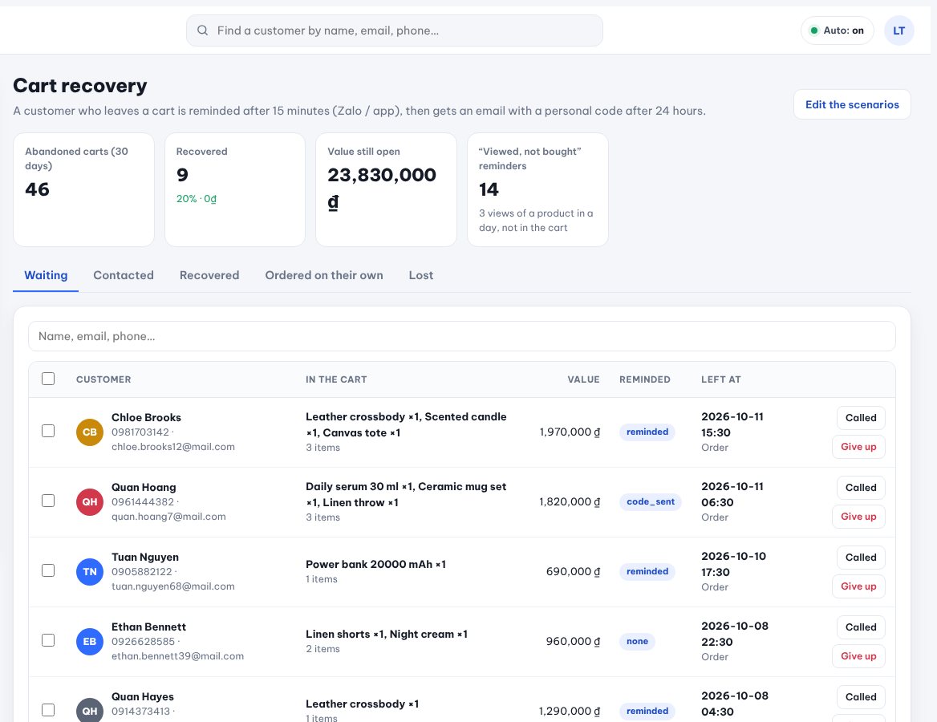The image size is (937, 722).
Task: Click the reminded badge for Tuan Nguyen
Action: click(x=647, y=572)
